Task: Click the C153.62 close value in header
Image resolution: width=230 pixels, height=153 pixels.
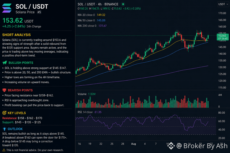Action: [117, 9]
